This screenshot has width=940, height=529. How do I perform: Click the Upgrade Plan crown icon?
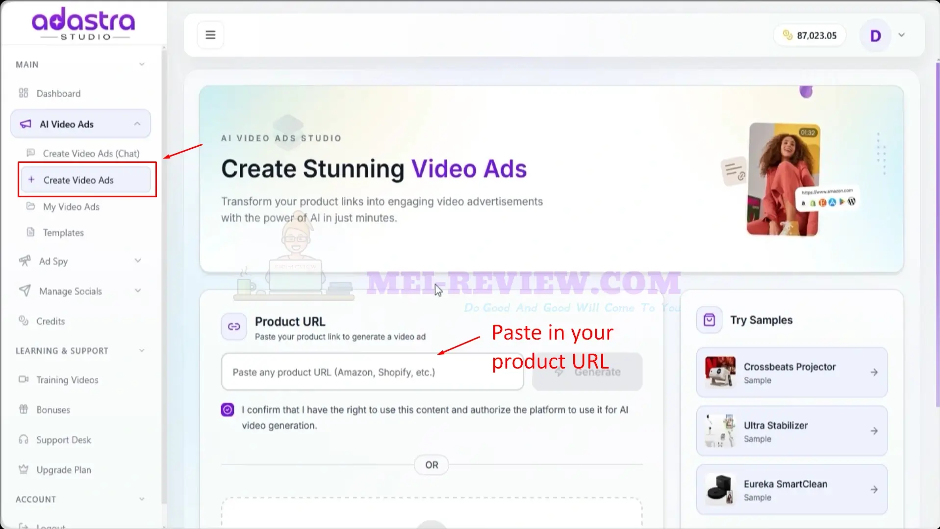(24, 469)
